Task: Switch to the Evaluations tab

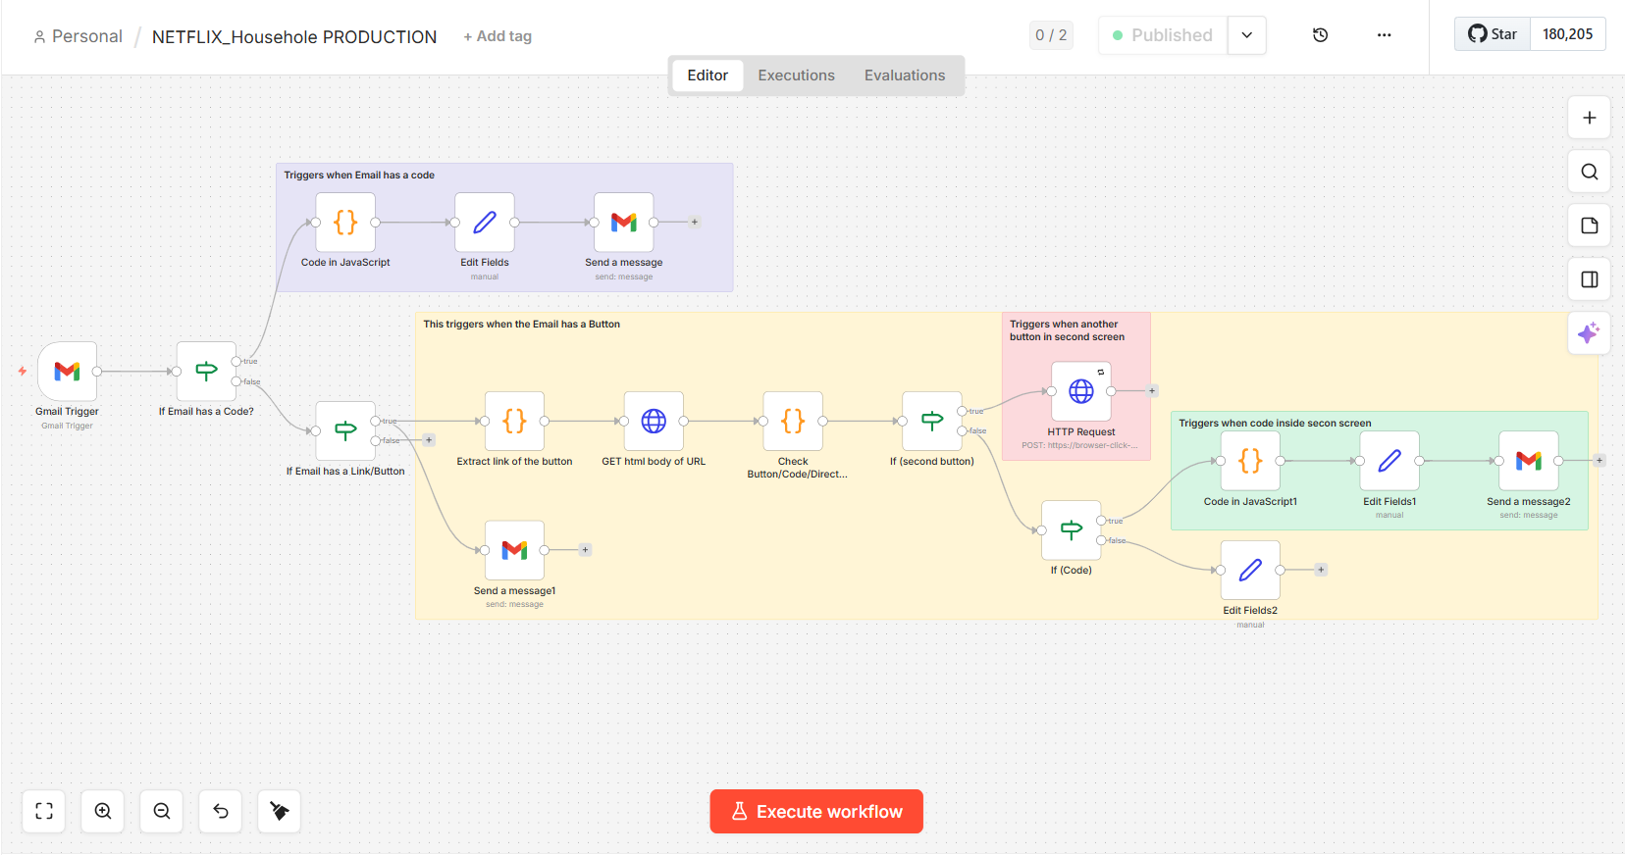Action: point(904,75)
